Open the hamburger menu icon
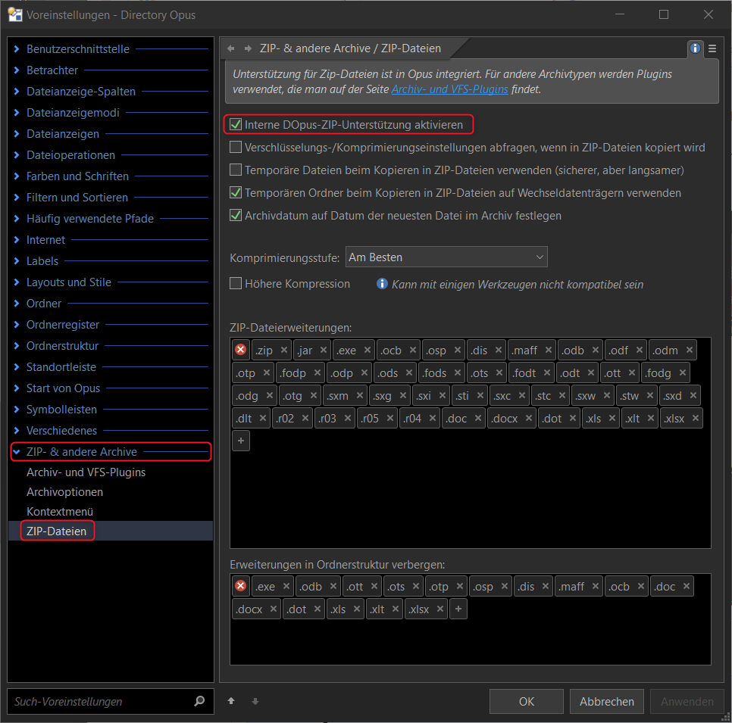732x723 pixels. pos(712,48)
